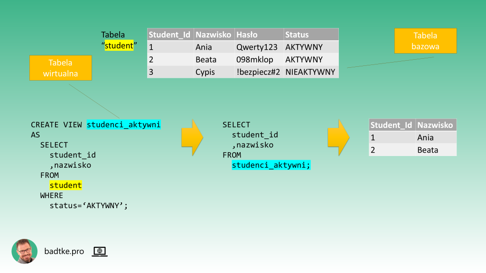Image resolution: width=486 pixels, height=273 pixels.
Task: Select the "Tabela wirtualna" orange callout
Action: pyautogui.click(x=60, y=68)
